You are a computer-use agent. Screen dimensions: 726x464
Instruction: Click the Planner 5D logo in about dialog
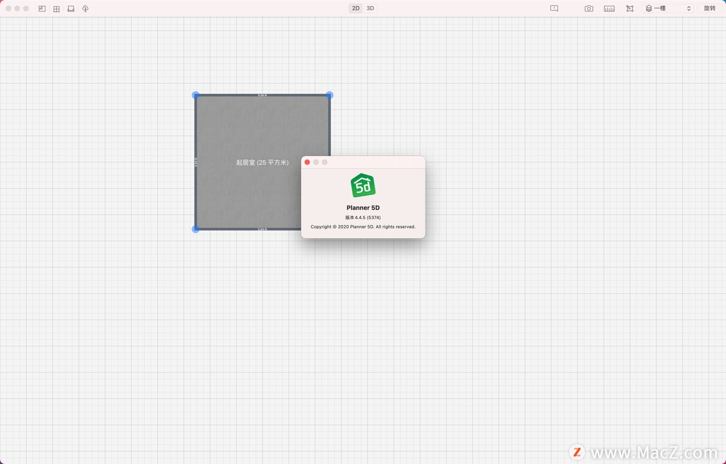coord(363,185)
